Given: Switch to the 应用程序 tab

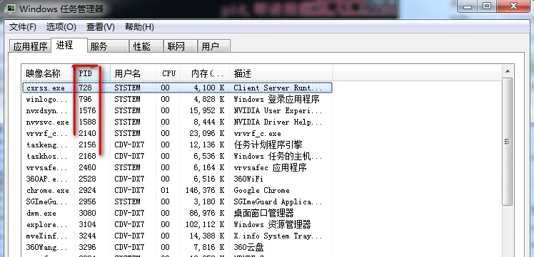Looking at the screenshot, I should point(30,46).
